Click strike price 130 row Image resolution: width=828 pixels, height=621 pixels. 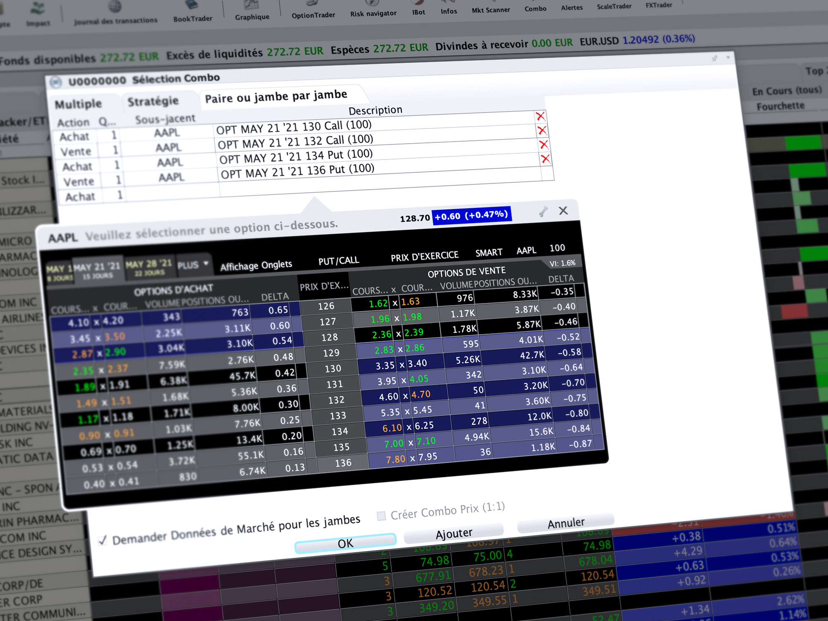(x=333, y=368)
